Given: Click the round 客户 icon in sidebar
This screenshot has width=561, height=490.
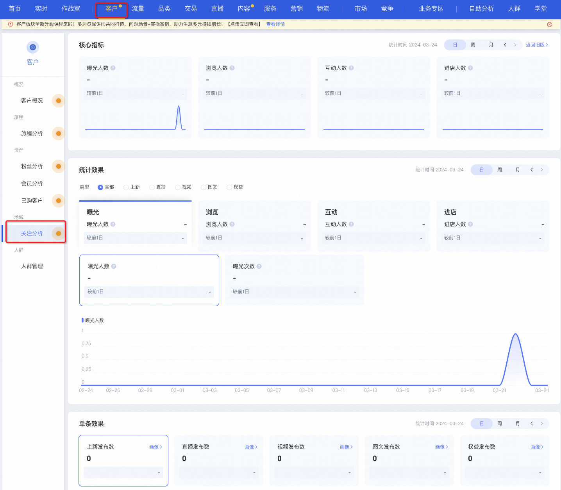Looking at the screenshot, I should click(x=33, y=47).
